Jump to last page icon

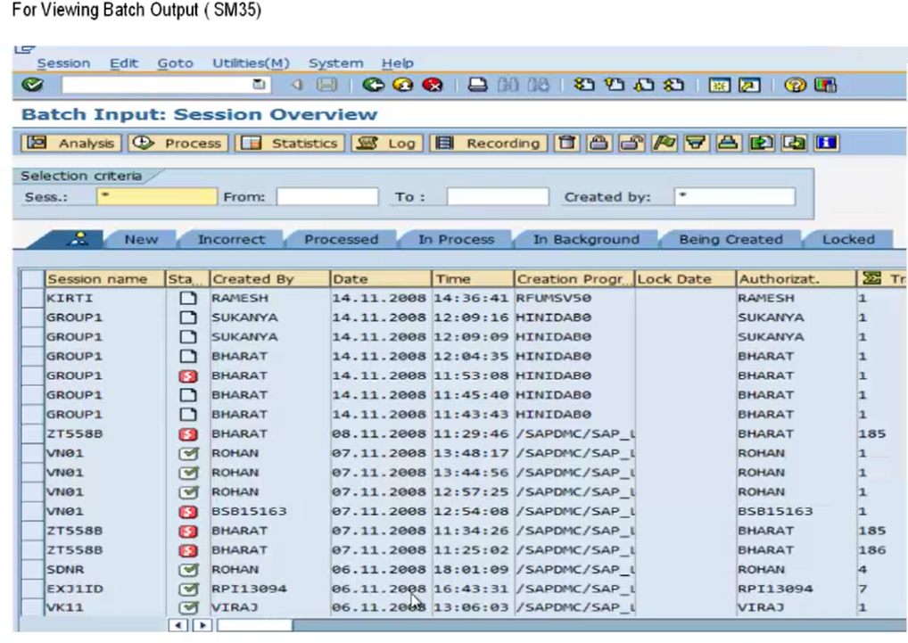(x=674, y=85)
